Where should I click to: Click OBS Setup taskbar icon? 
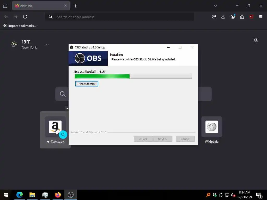pos(70,195)
